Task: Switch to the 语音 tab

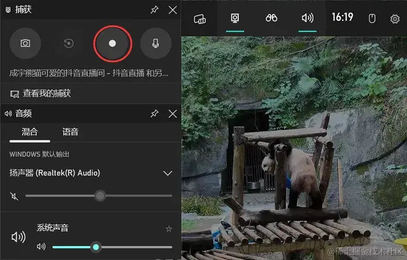Action: [x=70, y=132]
